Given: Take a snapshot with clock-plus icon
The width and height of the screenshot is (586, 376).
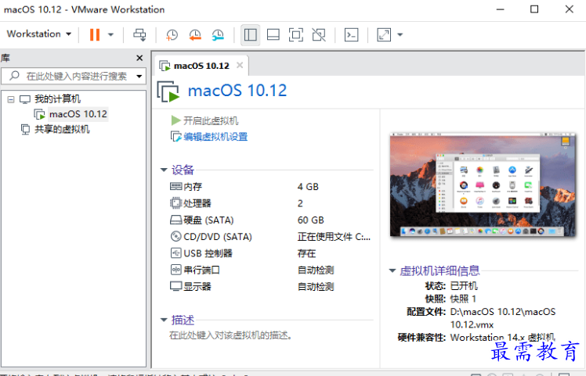Looking at the screenshot, I should coord(172,34).
